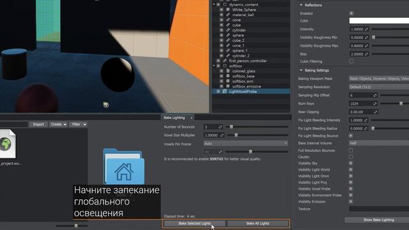This screenshot has height=230, width=409.
Task: Click the dummy node icon beside dynamic_content
Action: 225,4
